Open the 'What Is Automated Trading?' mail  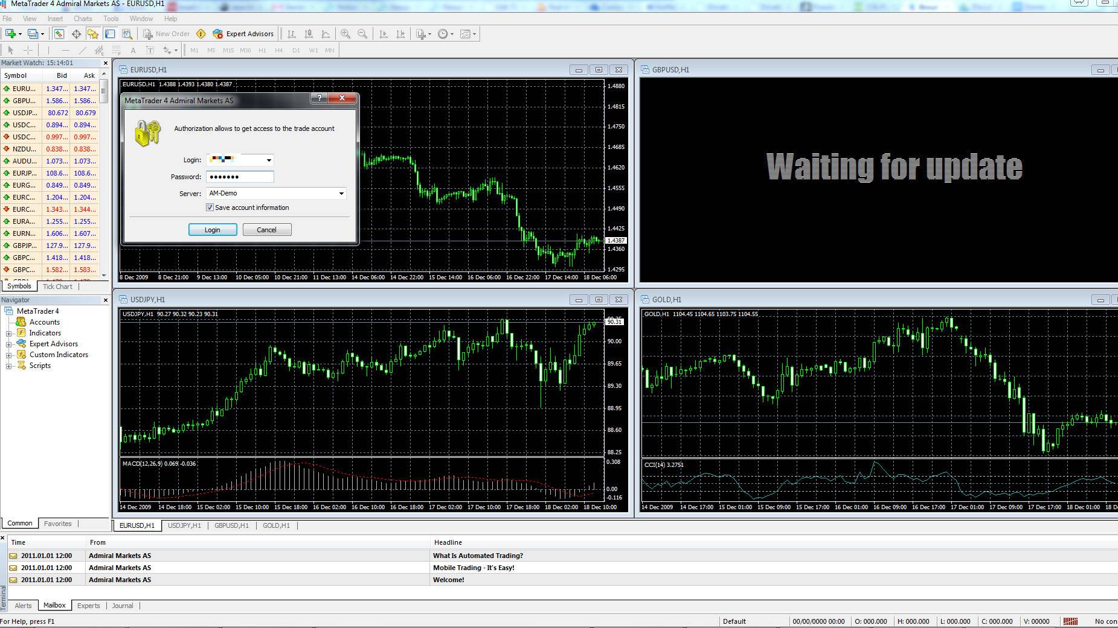tap(478, 556)
